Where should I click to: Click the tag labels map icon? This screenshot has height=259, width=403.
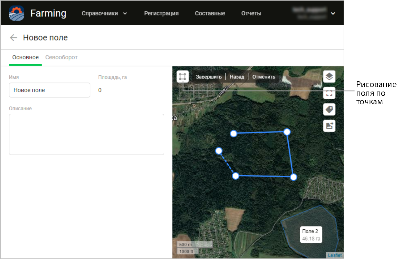[329, 109]
